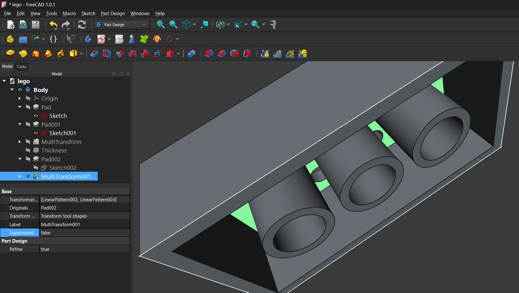Open the measure caliper tool
Viewport: 519px width, 293px height.
click(x=274, y=25)
